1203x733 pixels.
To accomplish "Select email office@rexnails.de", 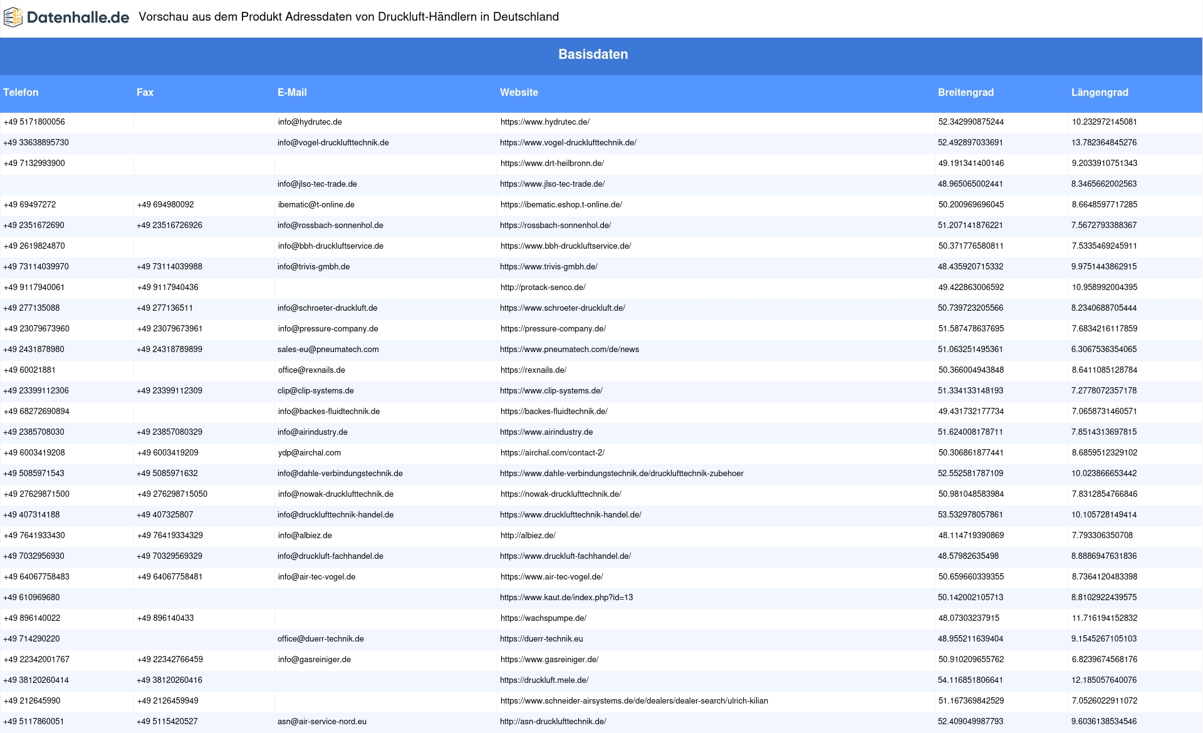I will 311,370.
